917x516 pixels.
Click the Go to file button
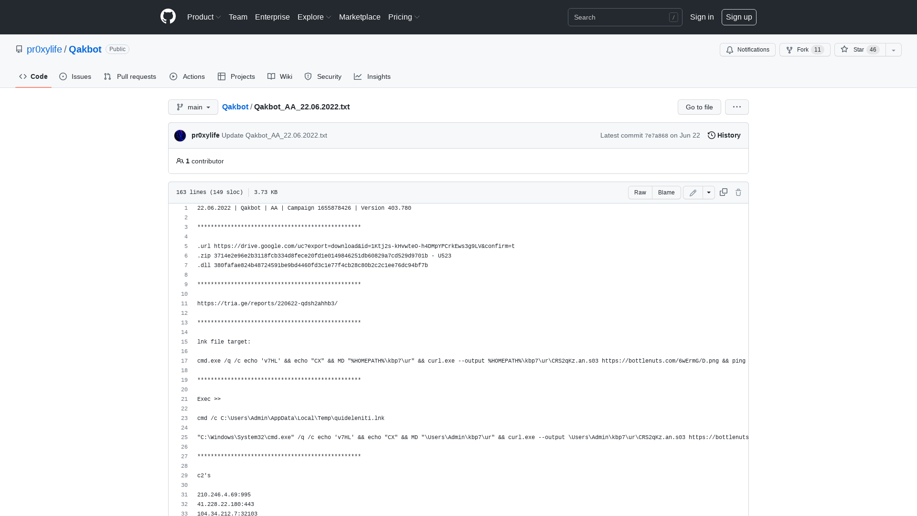coord(699,107)
